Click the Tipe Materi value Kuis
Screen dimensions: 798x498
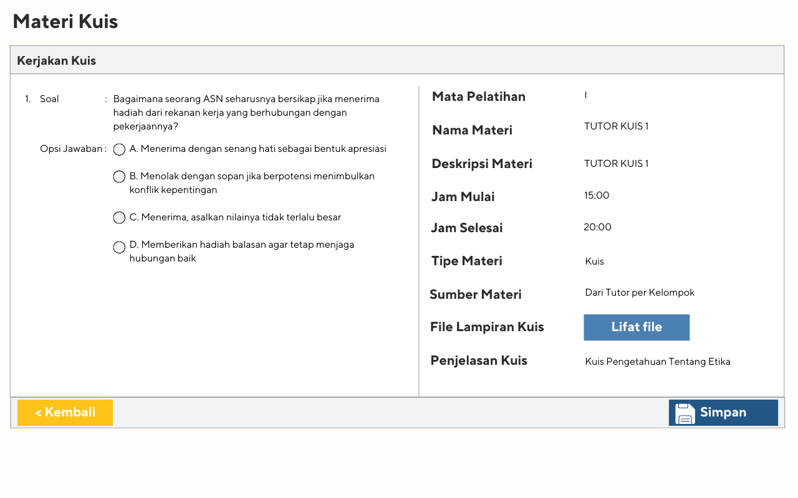594,261
